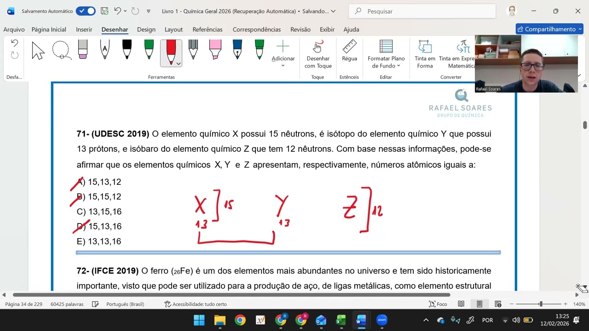Select the pink highlighter
The width and height of the screenshot is (589, 331).
tap(215, 50)
